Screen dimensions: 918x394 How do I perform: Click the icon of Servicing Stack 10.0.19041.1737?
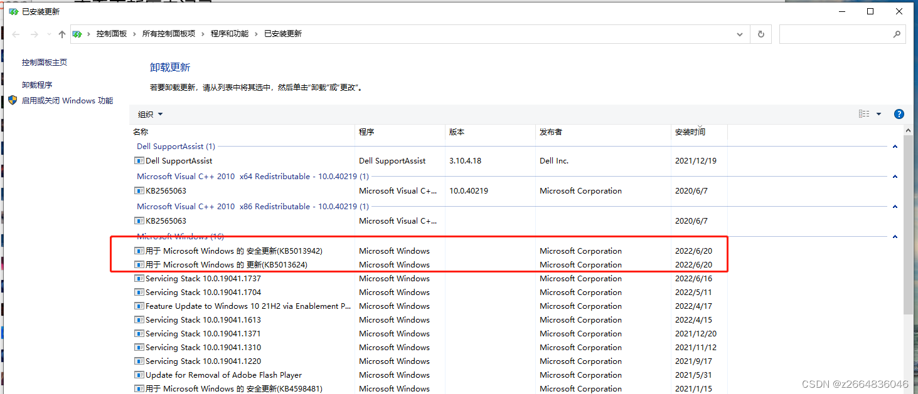coord(139,279)
